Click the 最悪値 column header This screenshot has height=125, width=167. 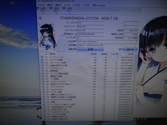pos(104,54)
